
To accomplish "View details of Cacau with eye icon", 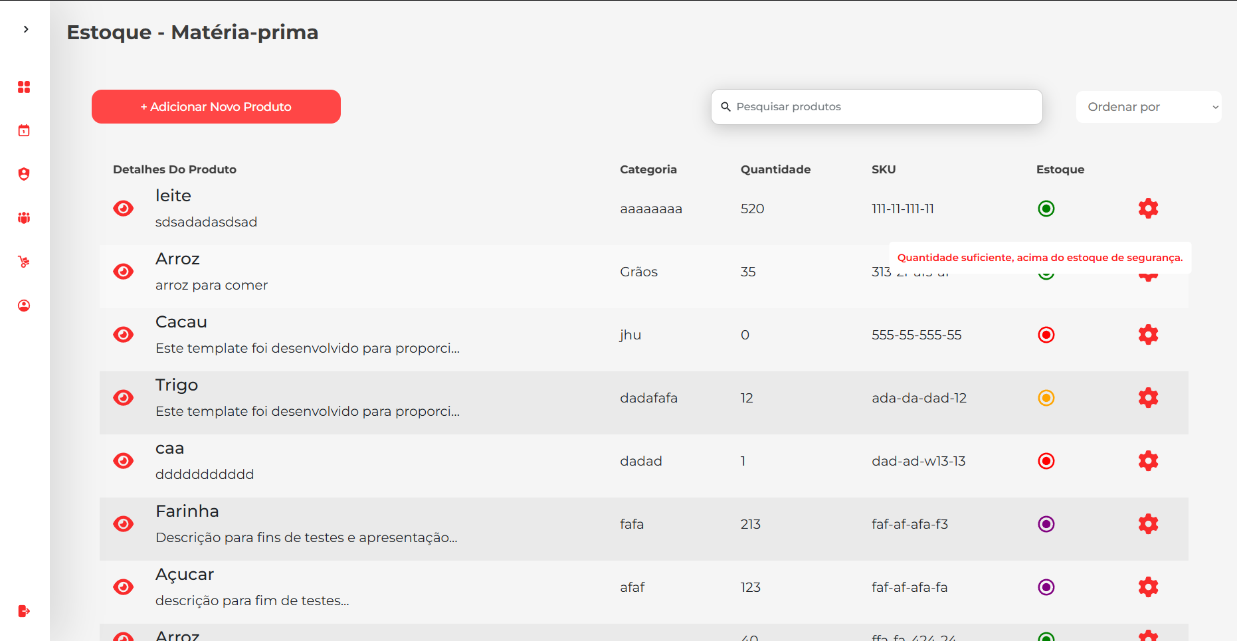I will coord(123,335).
